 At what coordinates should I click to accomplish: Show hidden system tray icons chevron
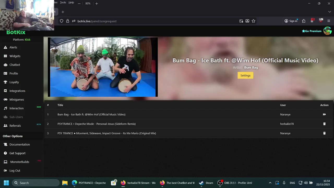[270, 183]
